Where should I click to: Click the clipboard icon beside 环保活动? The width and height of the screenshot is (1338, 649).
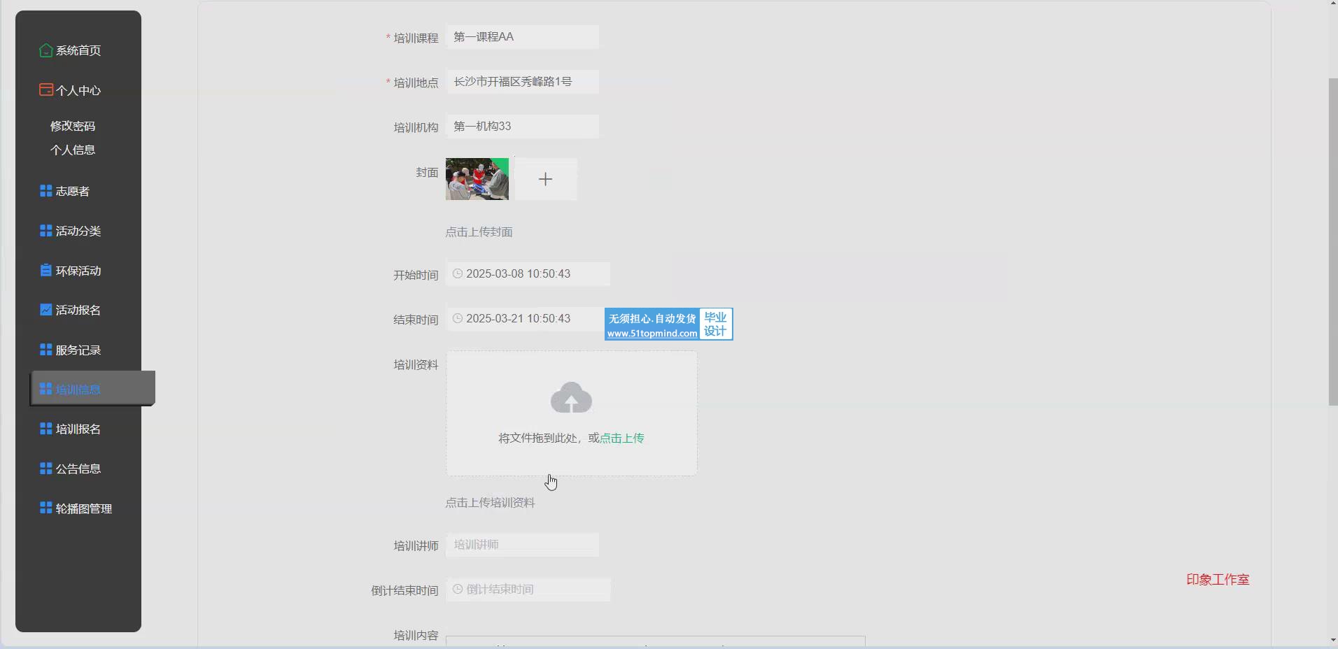pos(46,271)
